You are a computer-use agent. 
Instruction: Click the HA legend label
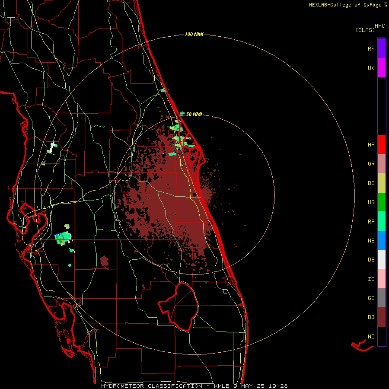click(371, 145)
